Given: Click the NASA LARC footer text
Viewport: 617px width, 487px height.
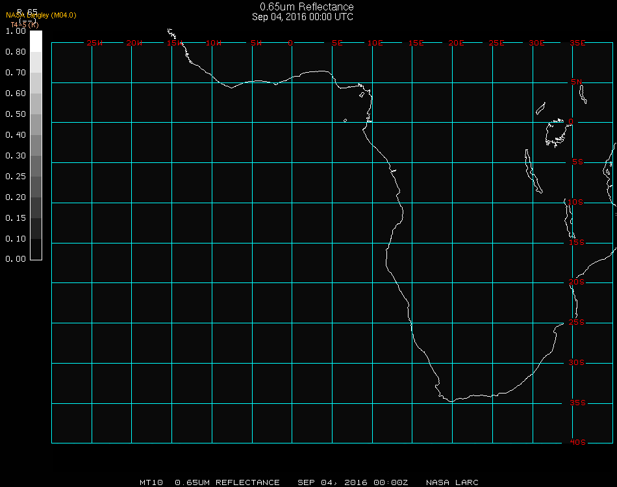Looking at the screenshot, I should click(x=452, y=482).
